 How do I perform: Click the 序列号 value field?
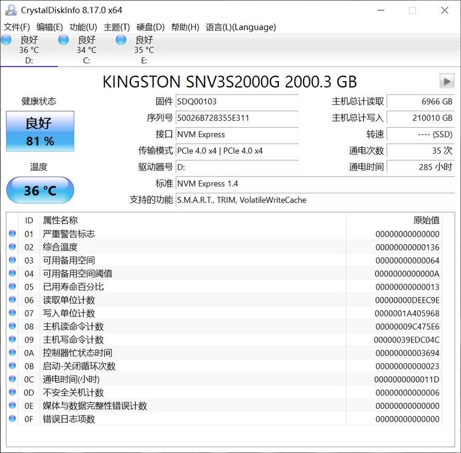click(x=237, y=118)
